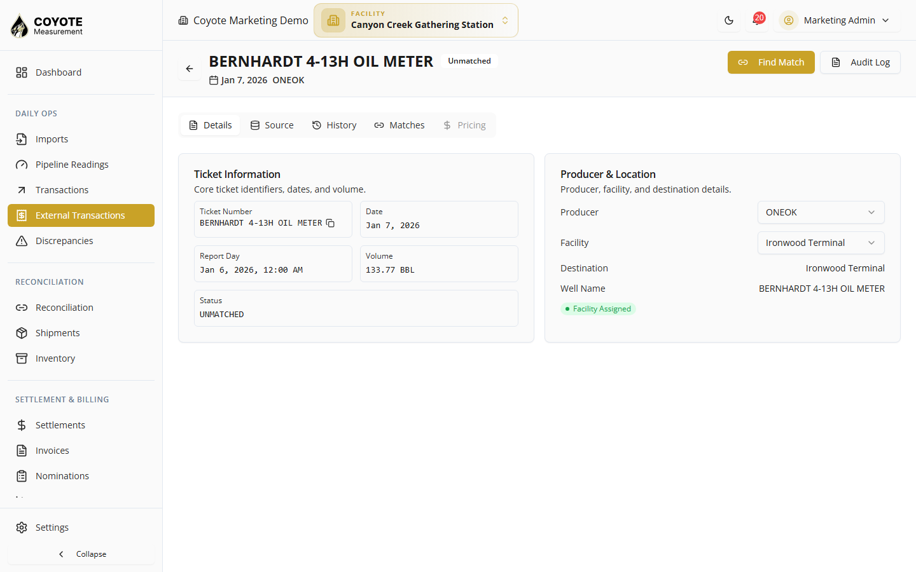Screen dimensions: 916x572
Task: Click the user avatar icon
Action: click(x=789, y=20)
